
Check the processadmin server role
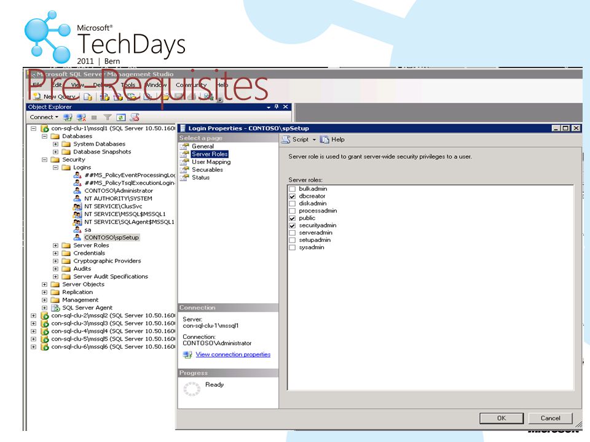point(292,211)
